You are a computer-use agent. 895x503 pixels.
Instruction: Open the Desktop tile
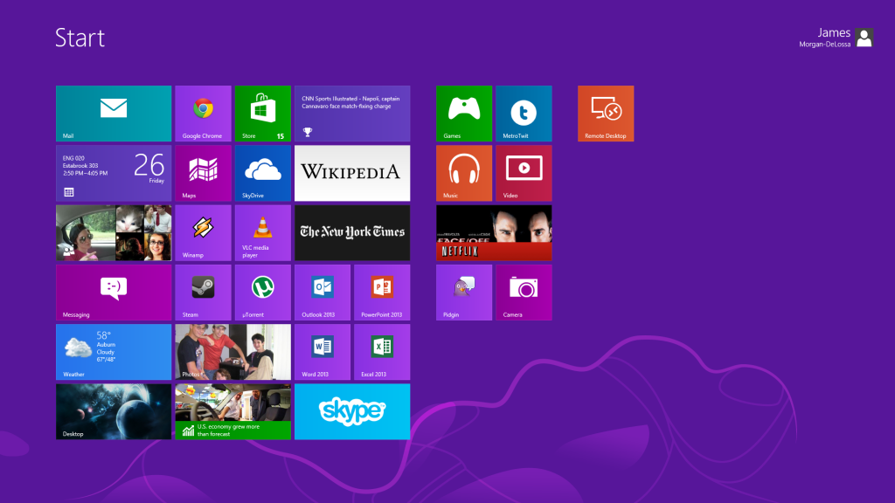click(x=114, y=412)
